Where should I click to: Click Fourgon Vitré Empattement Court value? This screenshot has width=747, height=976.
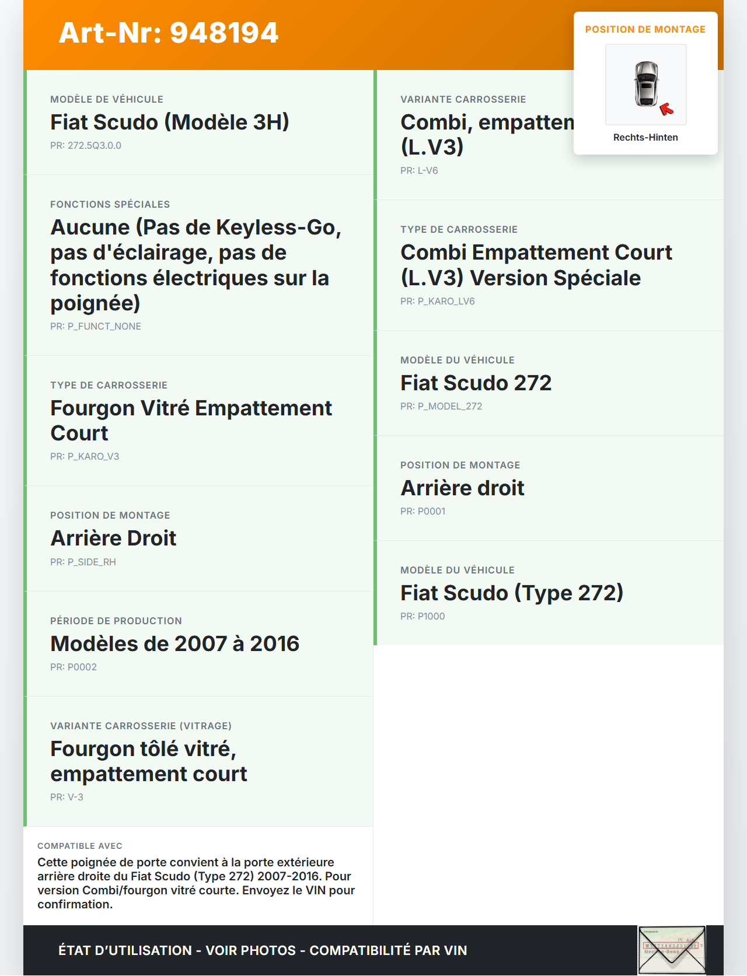coord(191,421)
